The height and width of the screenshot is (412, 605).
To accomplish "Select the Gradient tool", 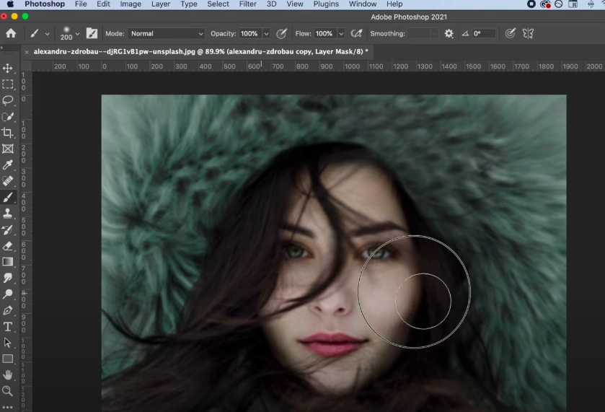I will [x=8, y=262].
